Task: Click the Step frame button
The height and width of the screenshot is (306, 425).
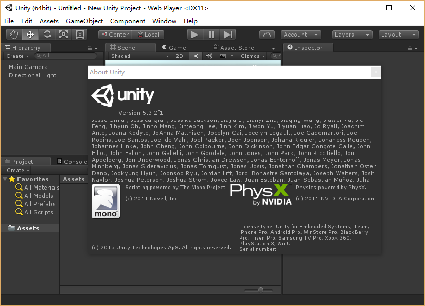Action: [228, 35]
